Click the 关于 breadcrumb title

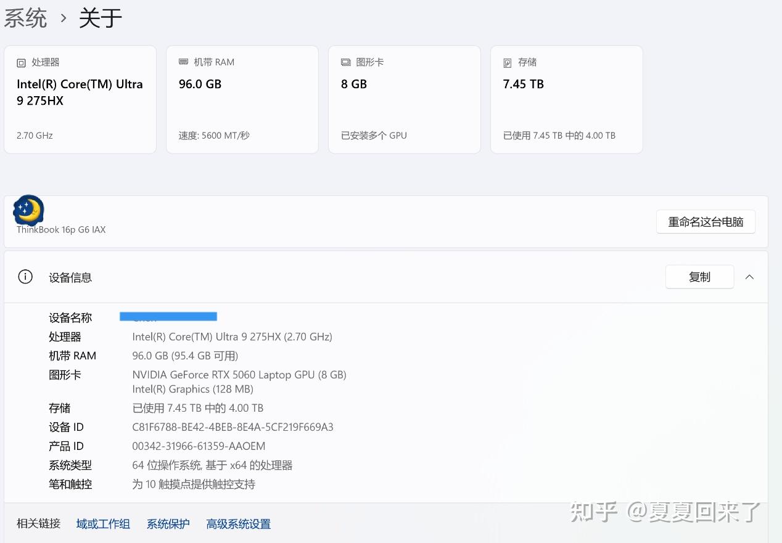101,18
